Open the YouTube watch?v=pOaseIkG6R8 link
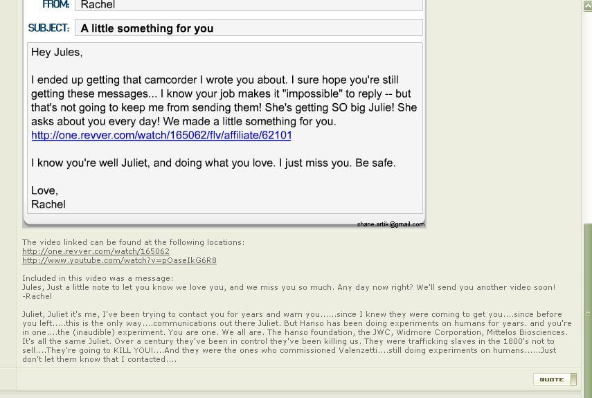This screenshot has width=592, height=398. click(x=119, y=260)
